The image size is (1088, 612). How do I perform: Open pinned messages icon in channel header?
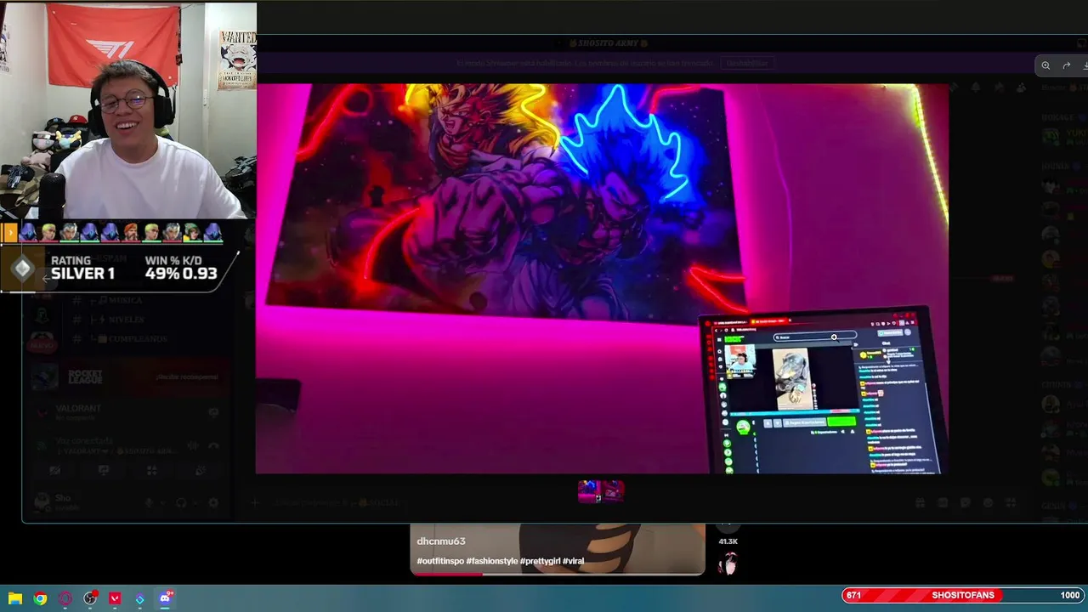pyautogui.click(x=998, y=87)
